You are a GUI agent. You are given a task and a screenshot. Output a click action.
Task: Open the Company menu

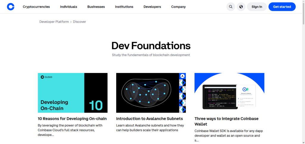[178, 7]
